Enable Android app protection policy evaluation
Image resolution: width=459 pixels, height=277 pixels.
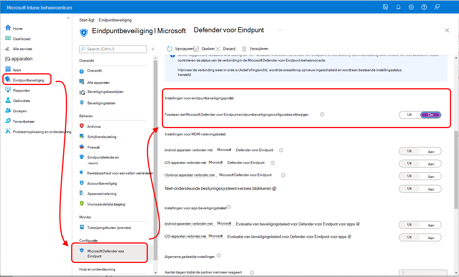tap(431, 225)
